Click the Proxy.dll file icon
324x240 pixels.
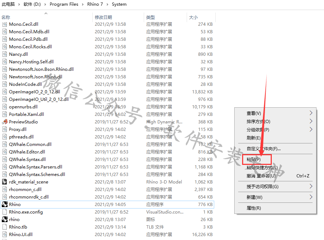(x=5, y=129)
